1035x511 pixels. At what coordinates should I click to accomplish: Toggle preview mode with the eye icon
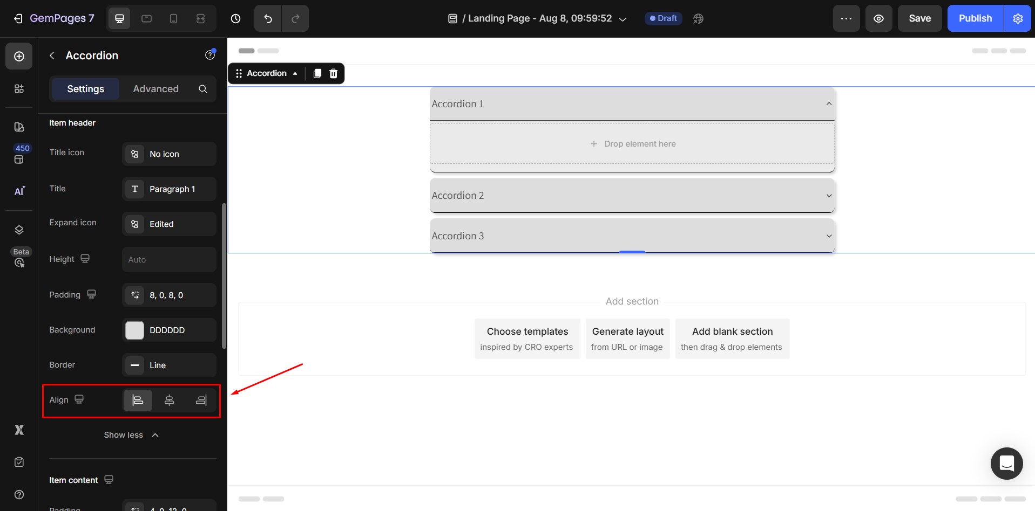pos(878,18)
